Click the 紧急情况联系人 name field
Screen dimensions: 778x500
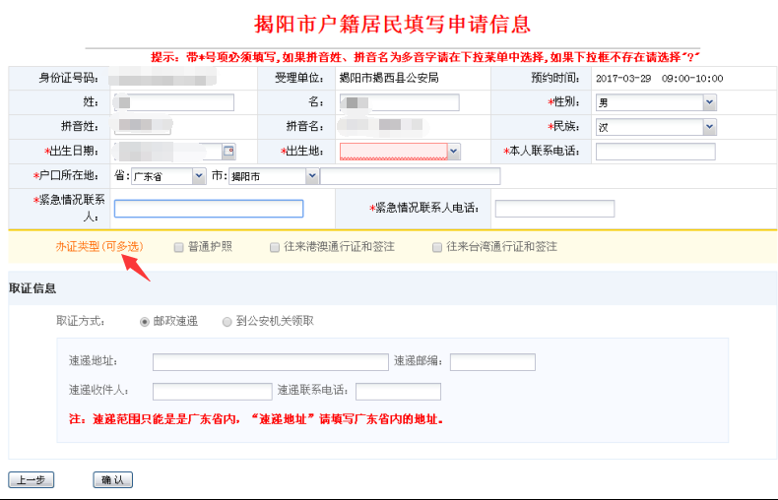tap(208, 209)
